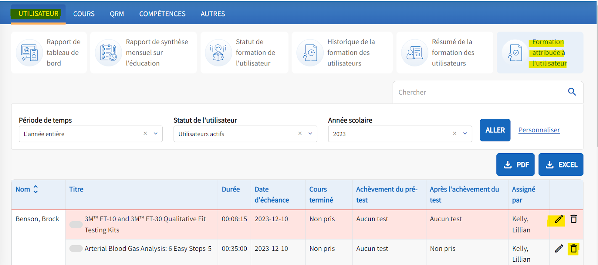Viewport: 598px width, 265px height.
Task: Switch to the COURS tab
Action: click(x=84, y=14)
